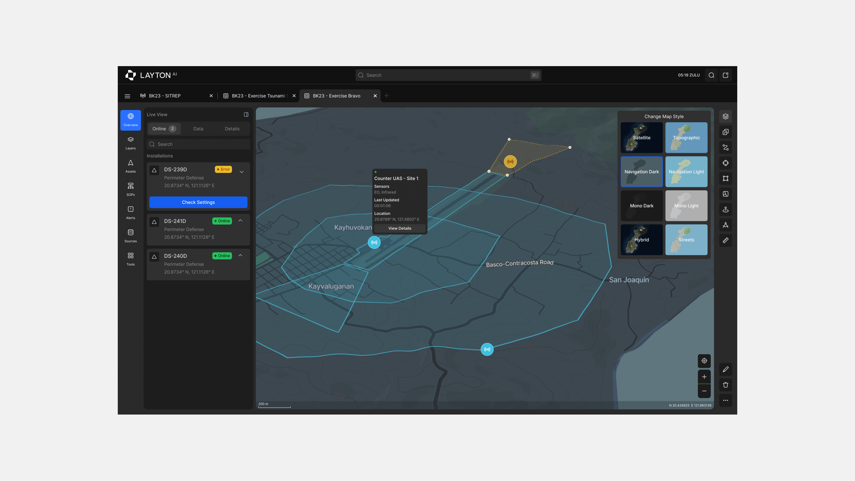Viewport: 855px width, 481px height.
Task: Click the blue sensor marker at perimeter bottom
Action: coord(487,349)
